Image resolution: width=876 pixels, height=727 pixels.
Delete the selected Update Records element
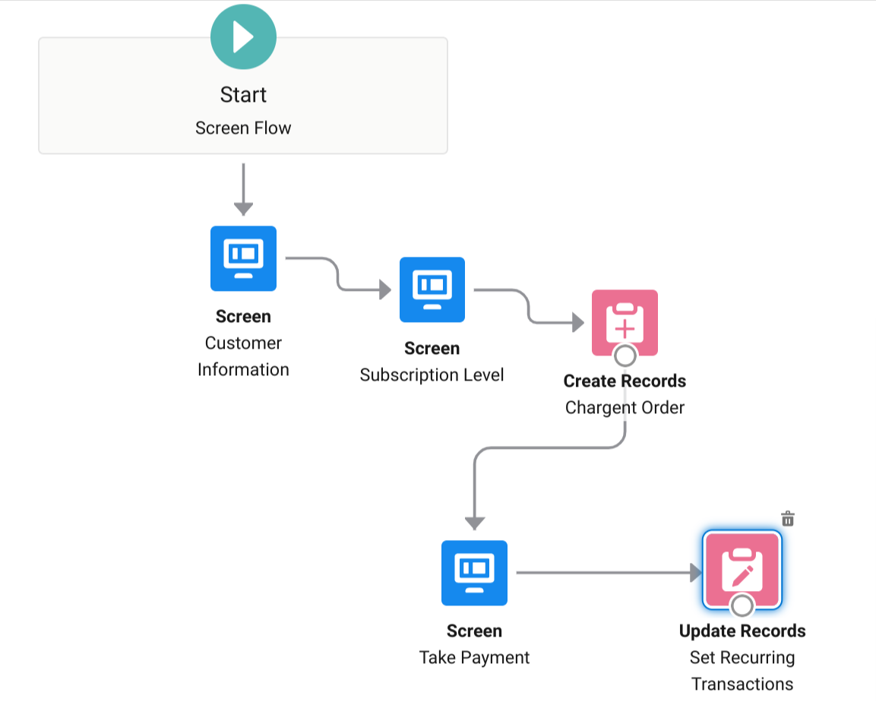(x=787, y=518)
